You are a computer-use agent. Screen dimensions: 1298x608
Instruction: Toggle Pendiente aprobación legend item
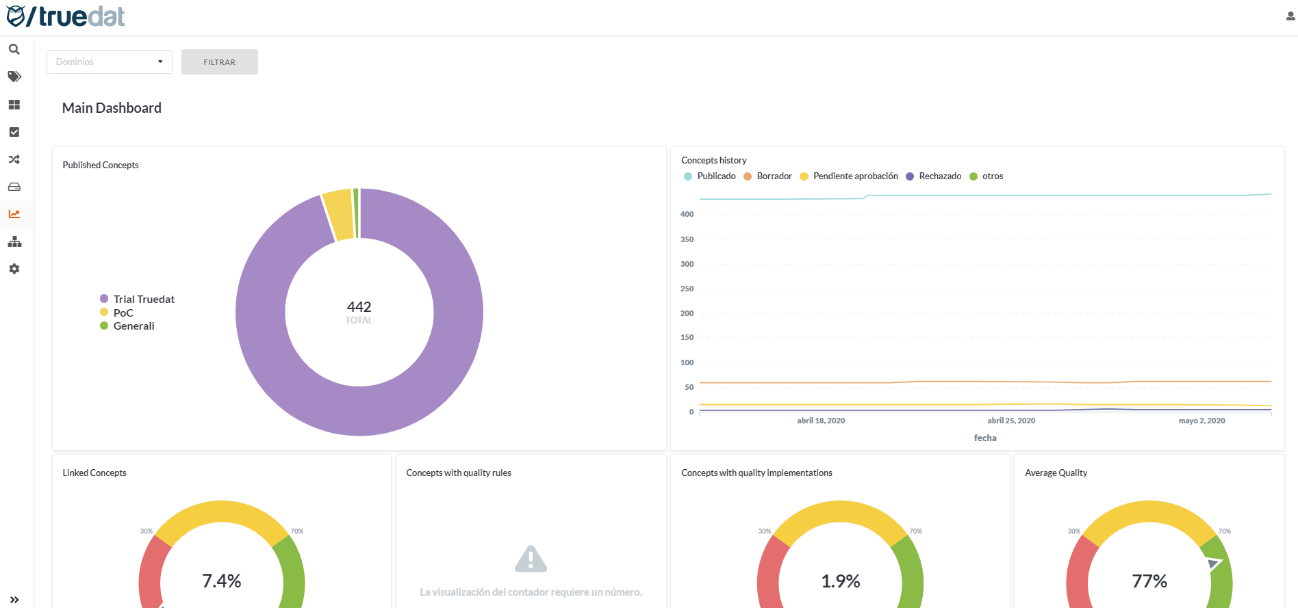[849, 176]
